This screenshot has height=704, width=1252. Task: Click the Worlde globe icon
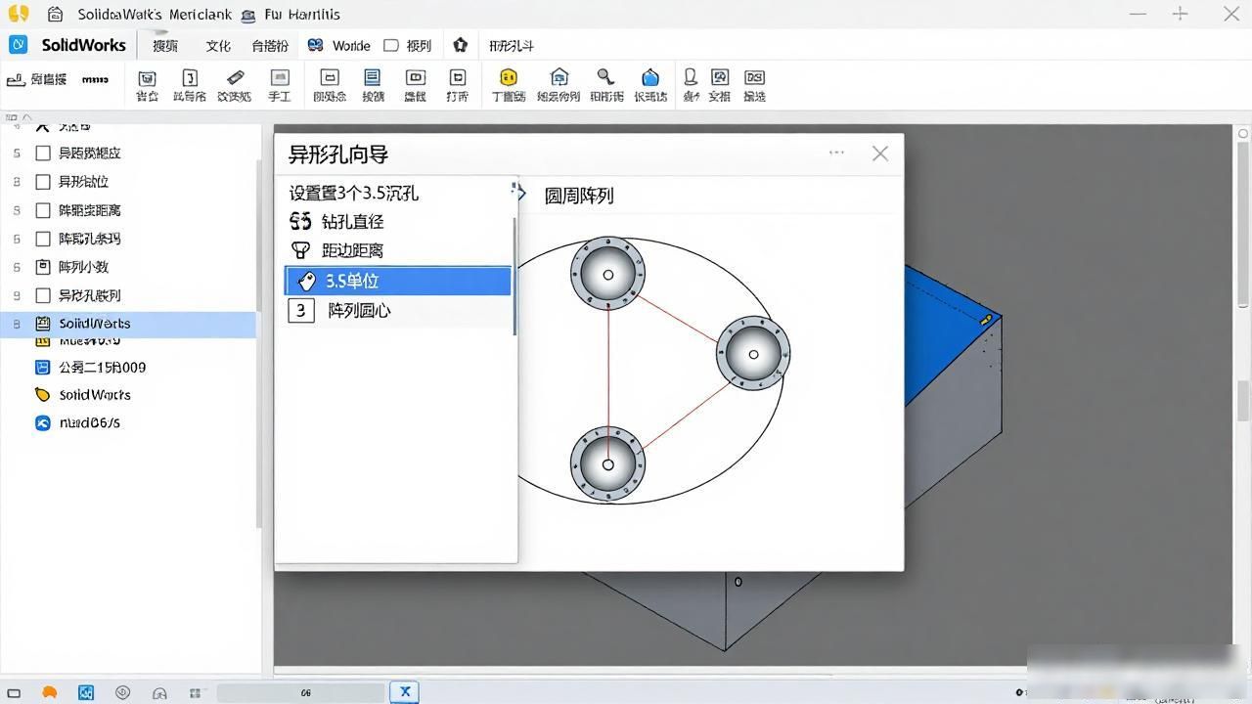point(315,45)
